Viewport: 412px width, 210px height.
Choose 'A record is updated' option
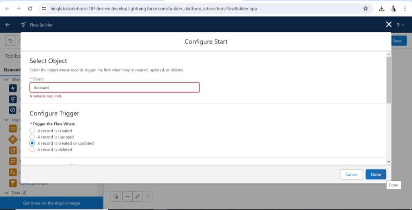(x=32, y=137)
